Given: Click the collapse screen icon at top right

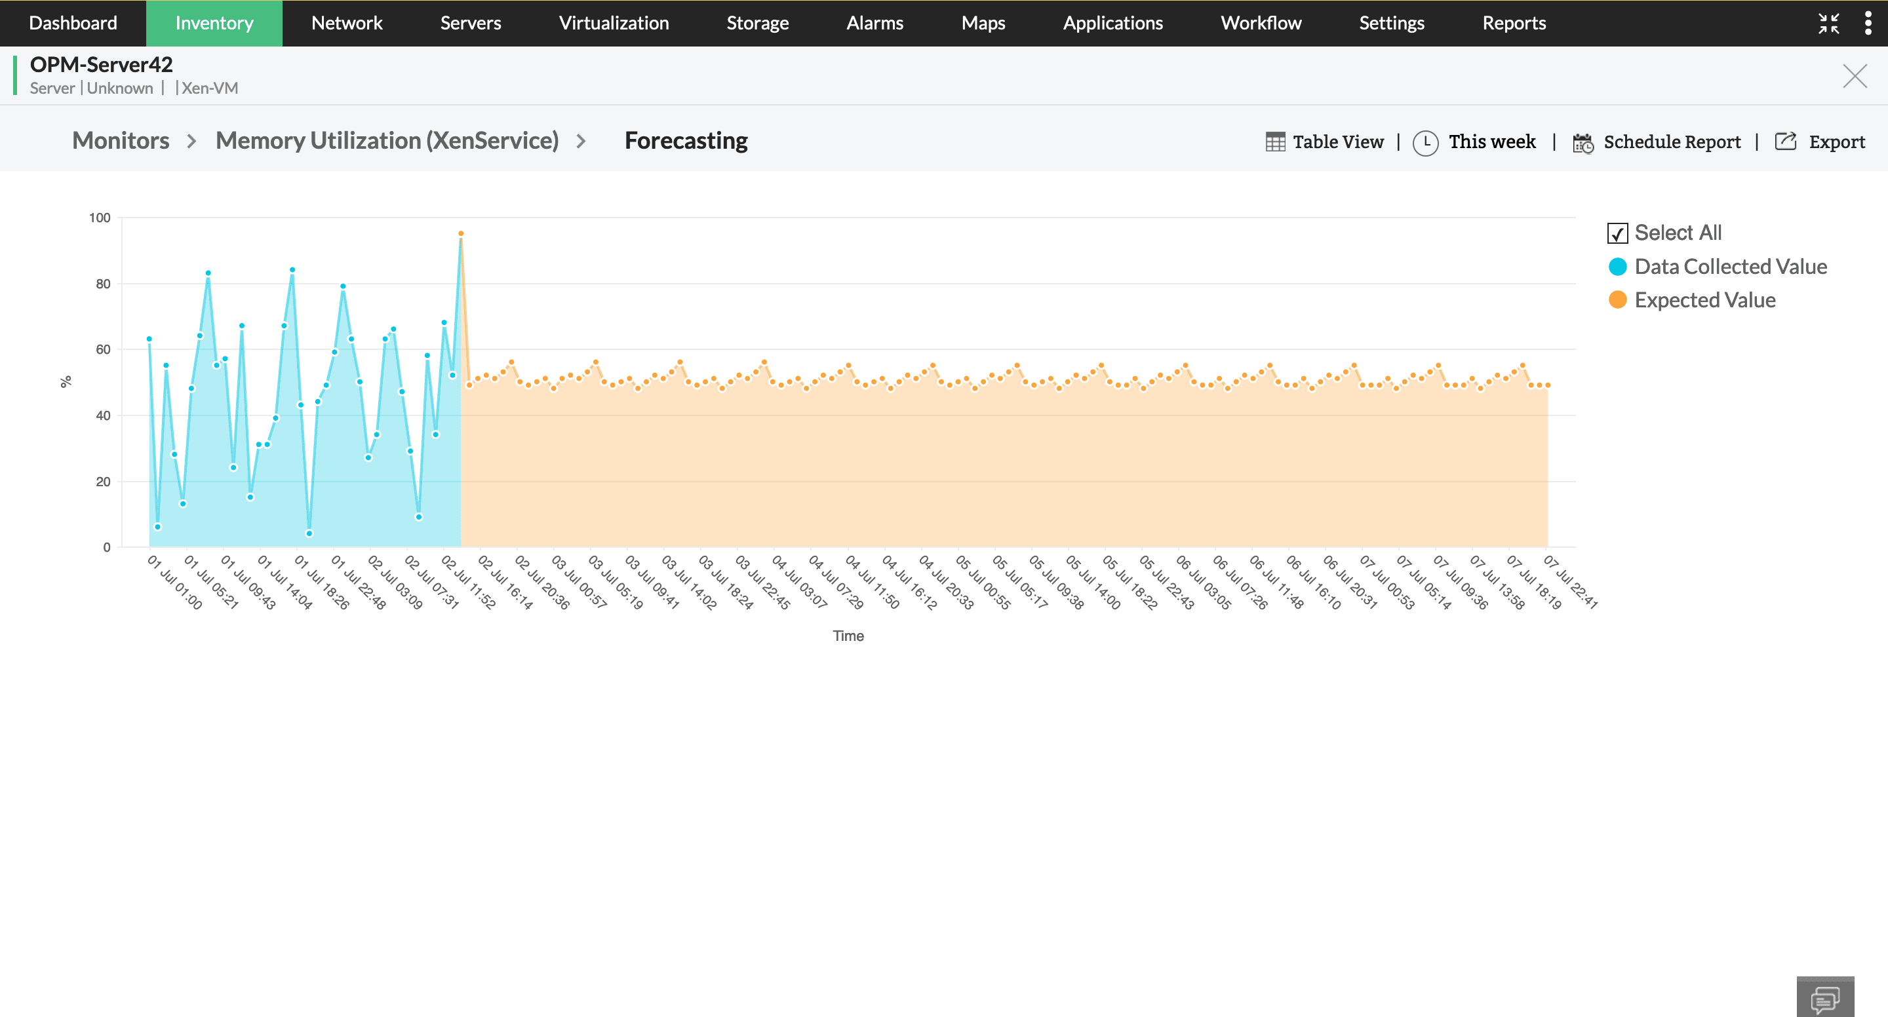Looking at the screenshot, I should tap(1828, 23).
